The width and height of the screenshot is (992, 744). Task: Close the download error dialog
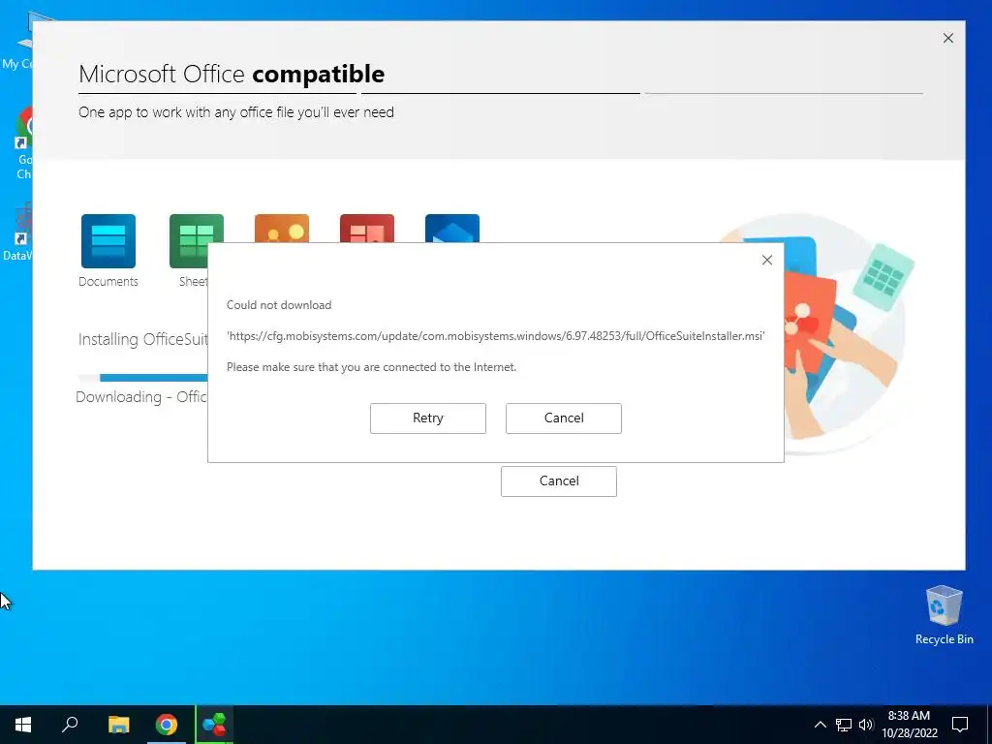[x=767, y=260]
